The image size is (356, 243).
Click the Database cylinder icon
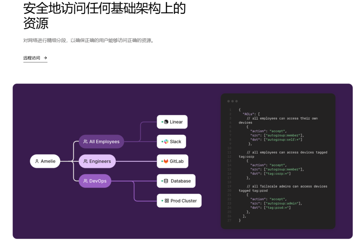[166, 181]
